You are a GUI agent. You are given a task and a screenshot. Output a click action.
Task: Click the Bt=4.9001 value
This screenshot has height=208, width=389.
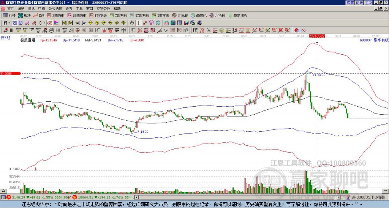(x=137, y=40)
